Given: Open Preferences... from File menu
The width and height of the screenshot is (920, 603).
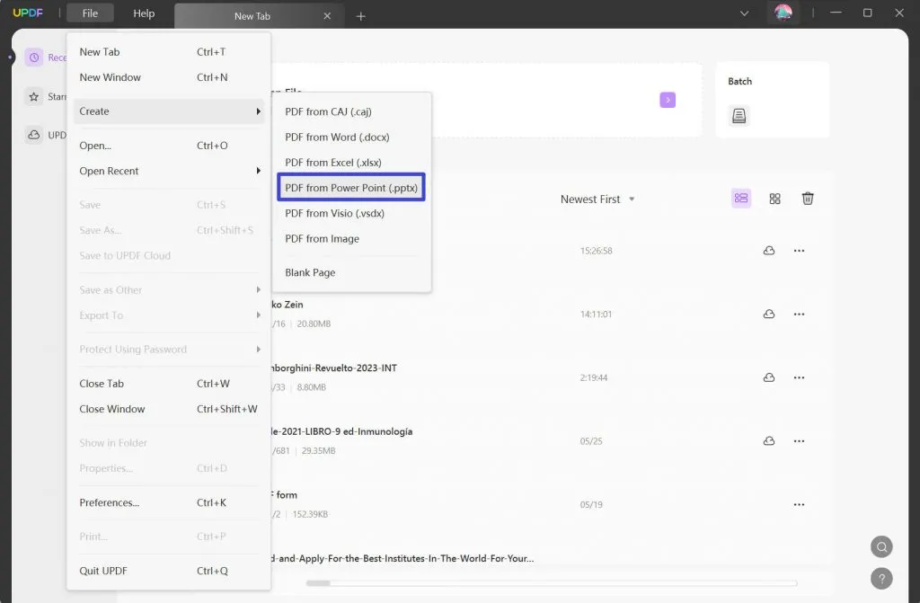Looking at the screenshot, I should coord(169,502).
